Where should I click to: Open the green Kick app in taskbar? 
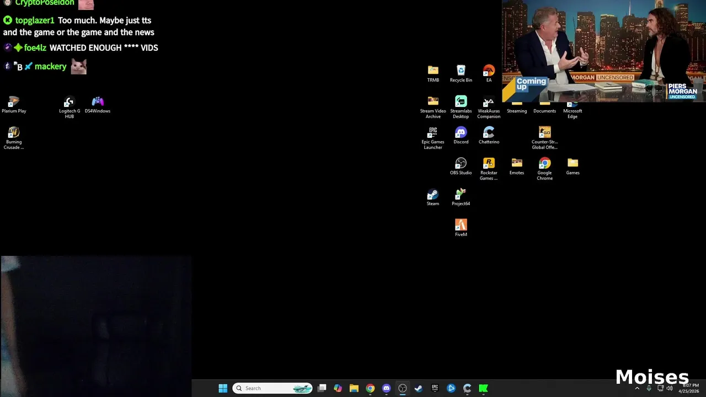(x=483, y=388)
